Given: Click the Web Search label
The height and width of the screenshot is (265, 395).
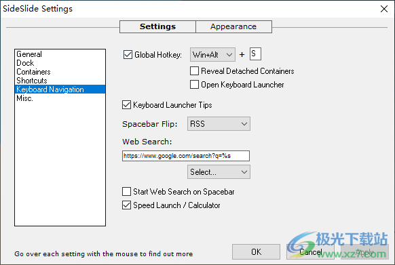Looking at the screenshot, I should [x=147, y=142].
